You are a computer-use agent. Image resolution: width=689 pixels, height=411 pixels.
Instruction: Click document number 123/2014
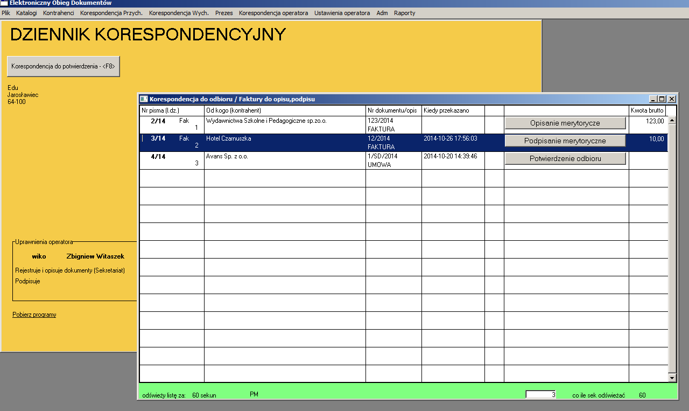click(x=381, y=121)
